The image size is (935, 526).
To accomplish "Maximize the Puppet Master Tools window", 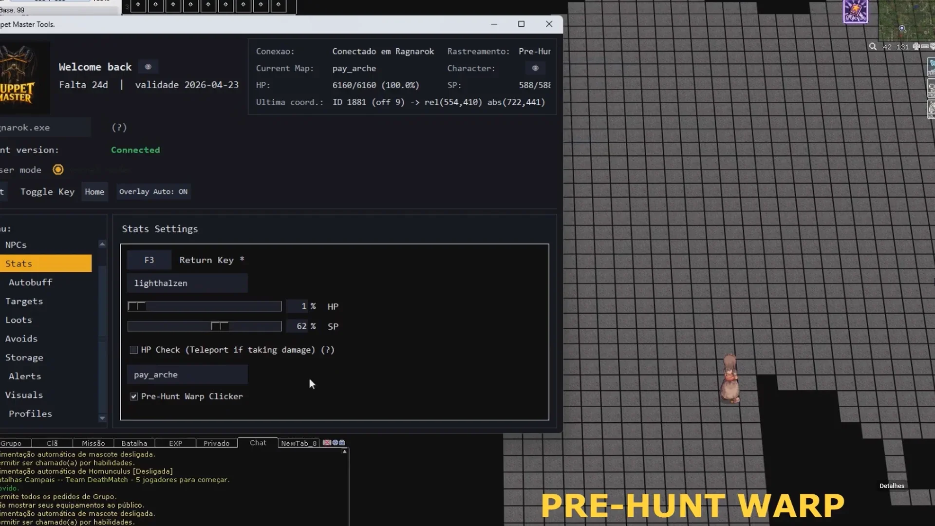I will pos(521,24).
